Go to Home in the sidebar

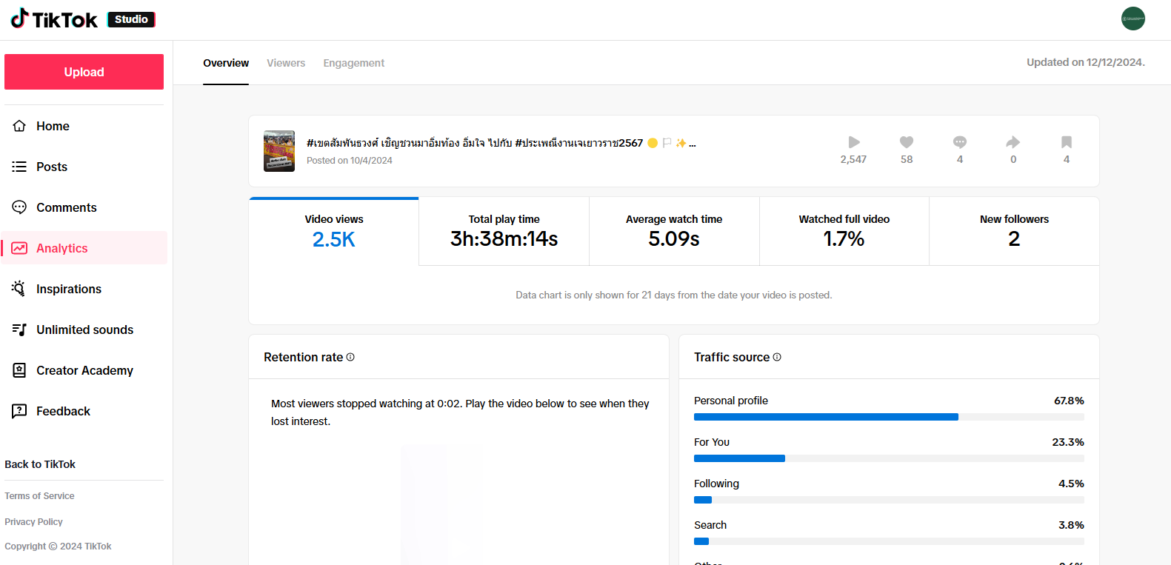coord(53,127)
